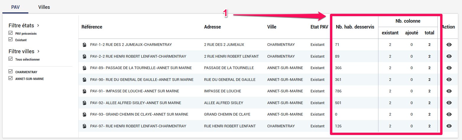Collapse the Filtre villes section
The width and height of the screenshot is (462, 140).
[38, 51]
